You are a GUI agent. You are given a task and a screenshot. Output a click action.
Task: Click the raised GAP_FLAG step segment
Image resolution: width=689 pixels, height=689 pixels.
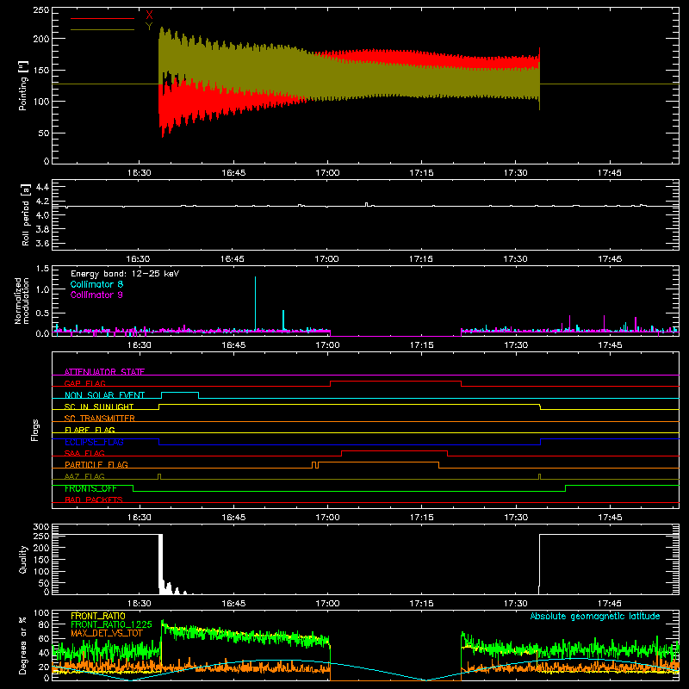point(395,381)
